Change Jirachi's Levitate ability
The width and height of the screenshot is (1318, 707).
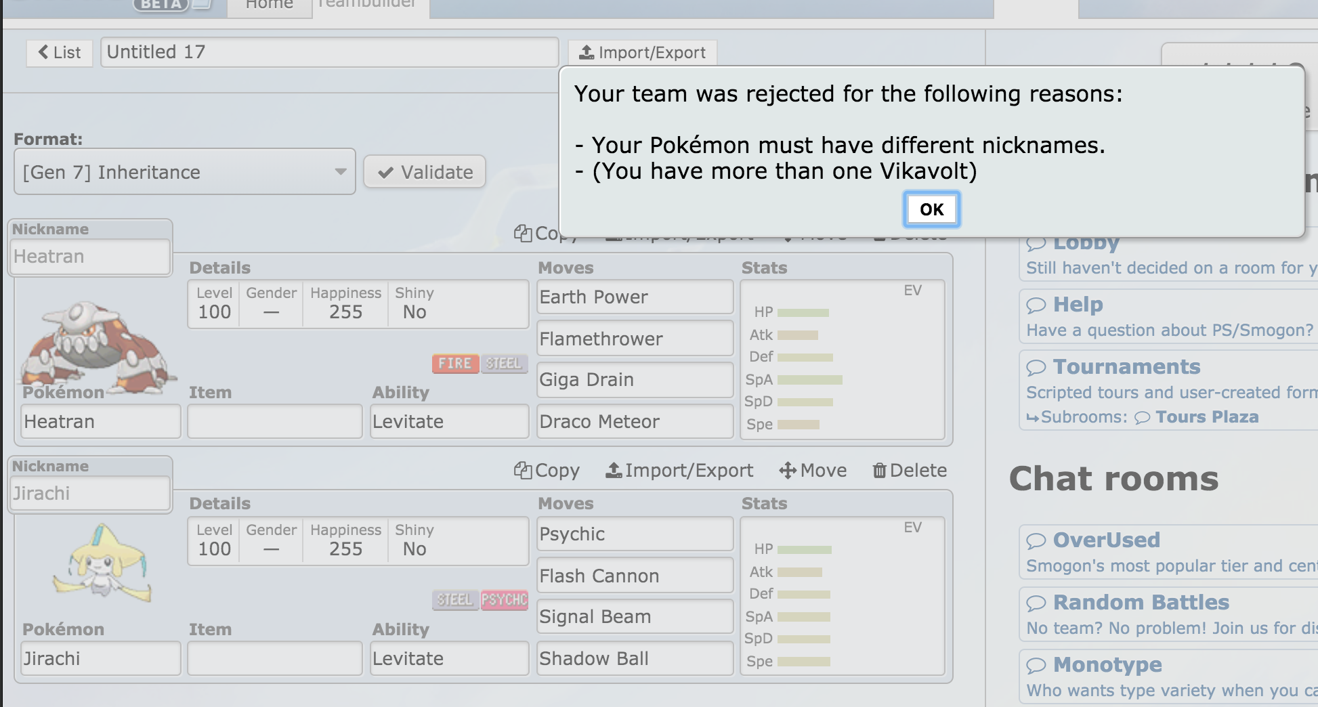point(450,658)
